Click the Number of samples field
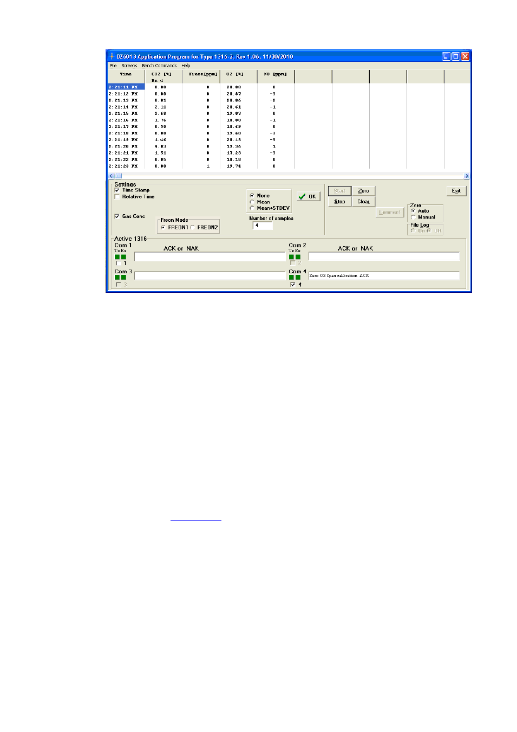The width and height of the screenshot is (517, 732). click(263, 226)
